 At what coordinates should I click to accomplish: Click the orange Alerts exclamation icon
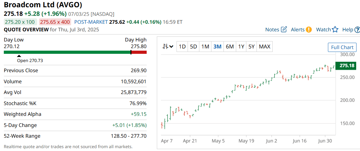tap(309, 29)
